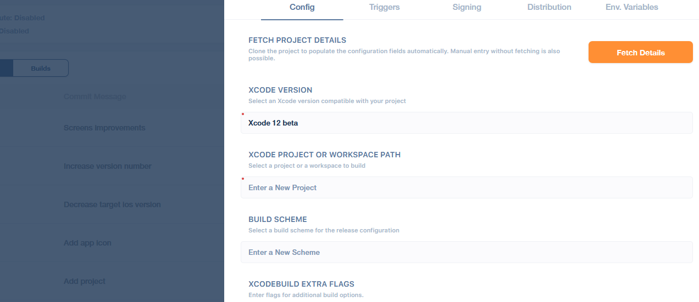The width and height of the screenshot is (699, 302).
Task: Open the Xcode version dropdown showing Xcode 12 beta
Action: 467,123
